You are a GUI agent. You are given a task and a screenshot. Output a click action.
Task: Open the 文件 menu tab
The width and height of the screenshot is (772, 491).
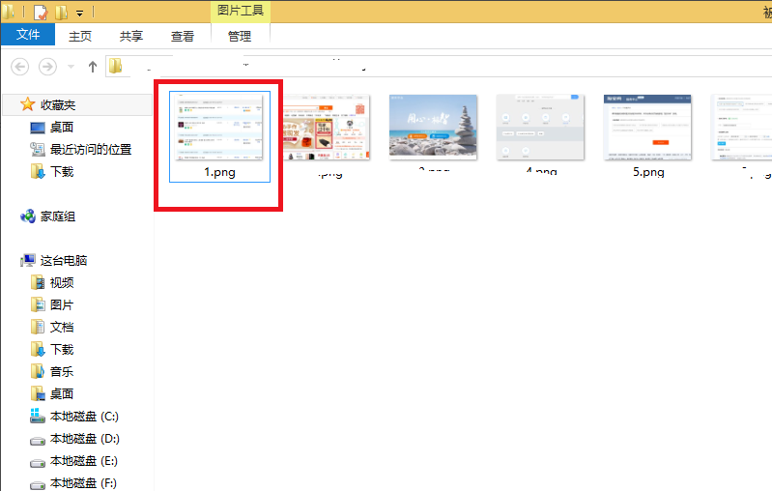[x=28, y=35]
